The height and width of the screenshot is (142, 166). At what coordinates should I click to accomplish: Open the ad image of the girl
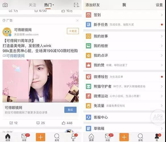tap(41, 81)
